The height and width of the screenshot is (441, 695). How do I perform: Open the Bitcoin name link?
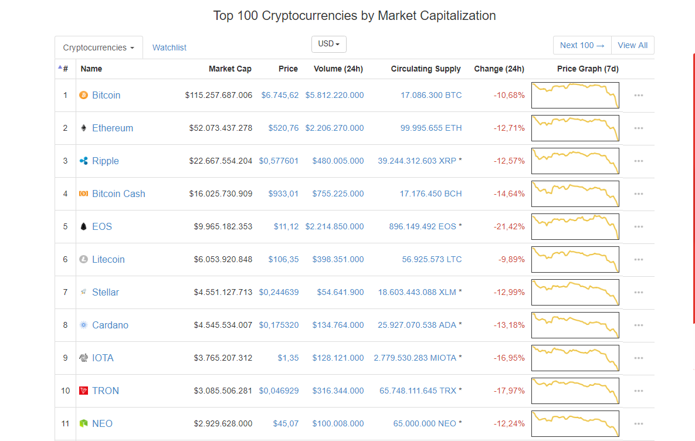coord(106,95)
